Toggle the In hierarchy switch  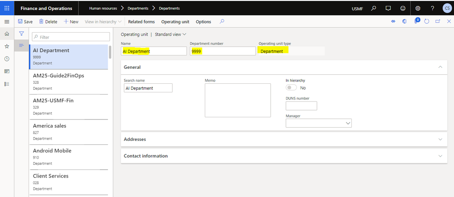click(x=291, y=88)
